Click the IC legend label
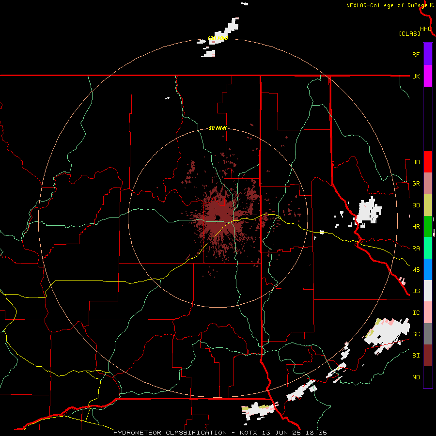This screenshot has width=436, height=436. [416, 313]
